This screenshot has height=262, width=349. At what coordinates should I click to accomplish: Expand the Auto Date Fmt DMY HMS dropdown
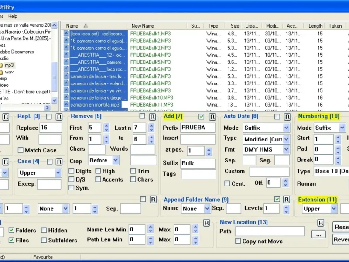pyautogui.click(x=286, y=150)
